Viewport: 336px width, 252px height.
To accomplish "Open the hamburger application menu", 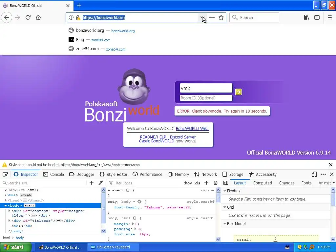I will pyautogui.click(x=330, y=18).
